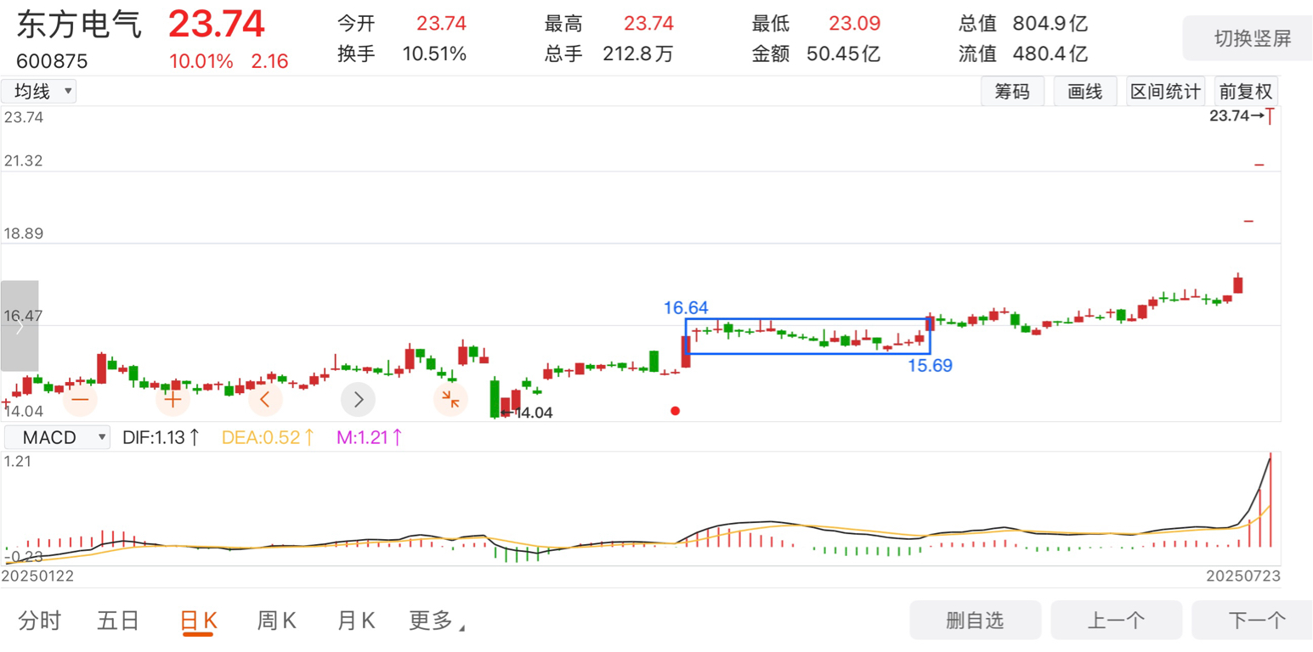Switch to the 分时 tab
Viewport: 1313px width, 652px height.
40,621
